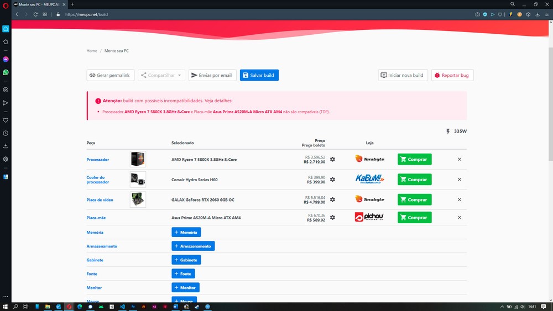Open My Flow arrow icon in sidebar

[6, 103]
